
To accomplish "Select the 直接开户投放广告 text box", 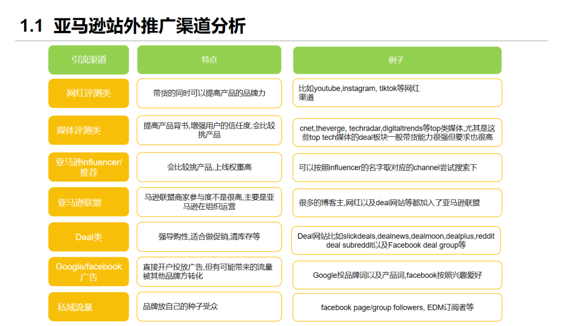I will pyautogui.click(x=209, y=272).
